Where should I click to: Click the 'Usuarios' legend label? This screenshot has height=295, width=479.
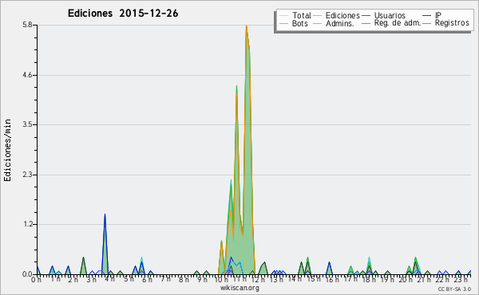coord(390,15)
